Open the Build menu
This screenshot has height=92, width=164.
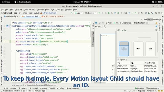point(47,10)
